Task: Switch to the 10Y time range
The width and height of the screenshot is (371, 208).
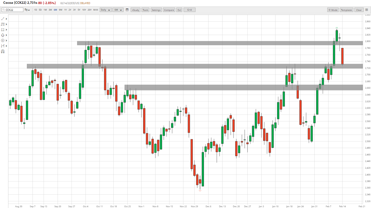Action: 84,10
